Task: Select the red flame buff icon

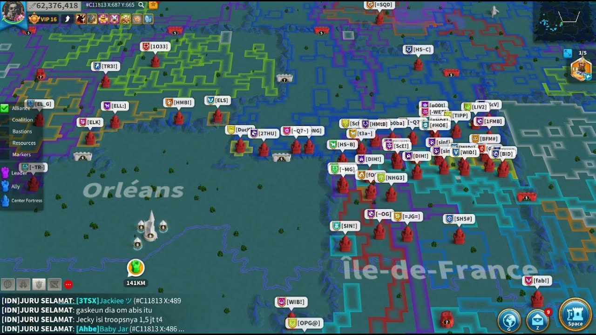Action: [81, 19]
